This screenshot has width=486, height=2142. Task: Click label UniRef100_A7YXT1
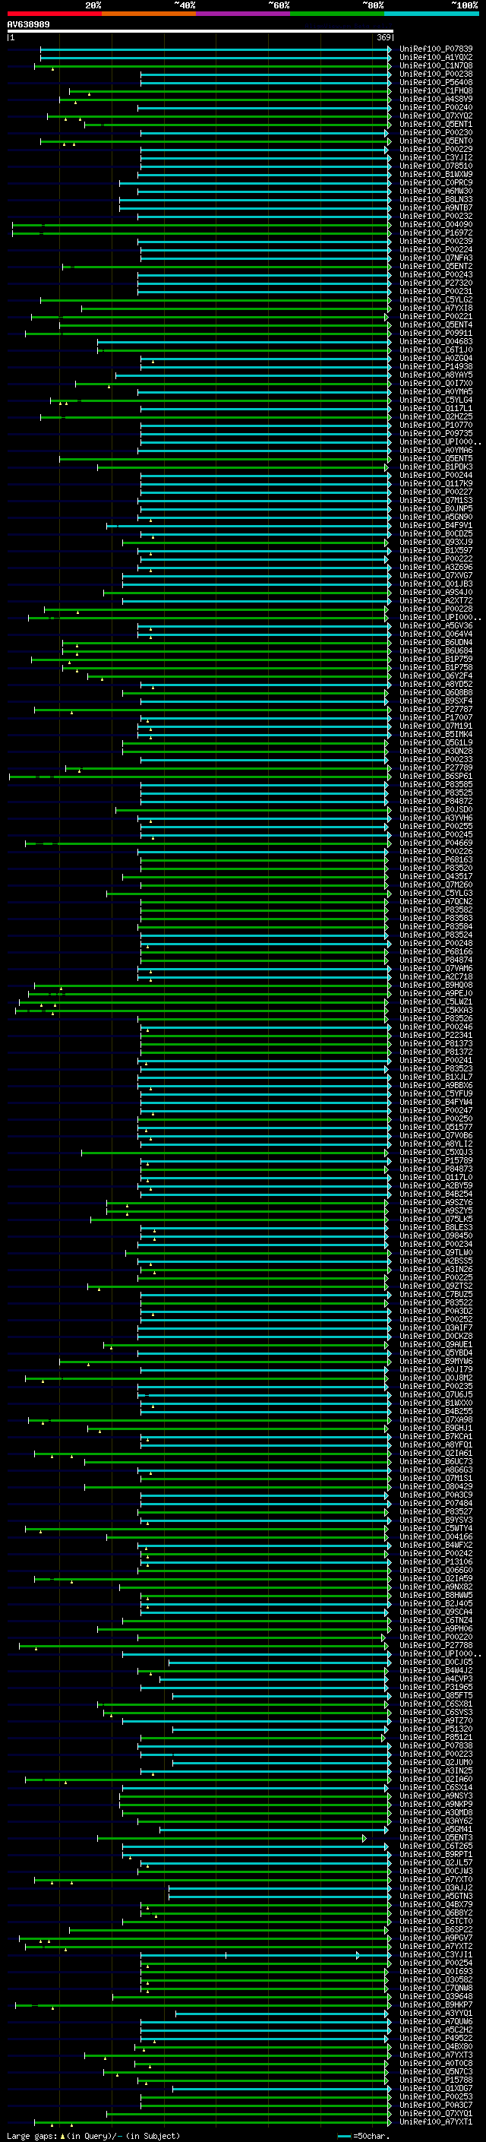click(x=436, y=2121)
